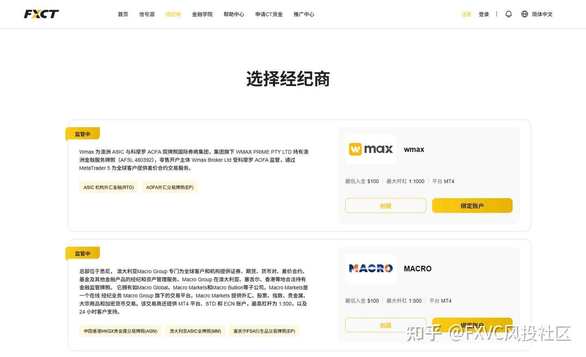Open the 简体中文 language selector
Viewport: 586px width, 357px height.
tap(542, 14)
